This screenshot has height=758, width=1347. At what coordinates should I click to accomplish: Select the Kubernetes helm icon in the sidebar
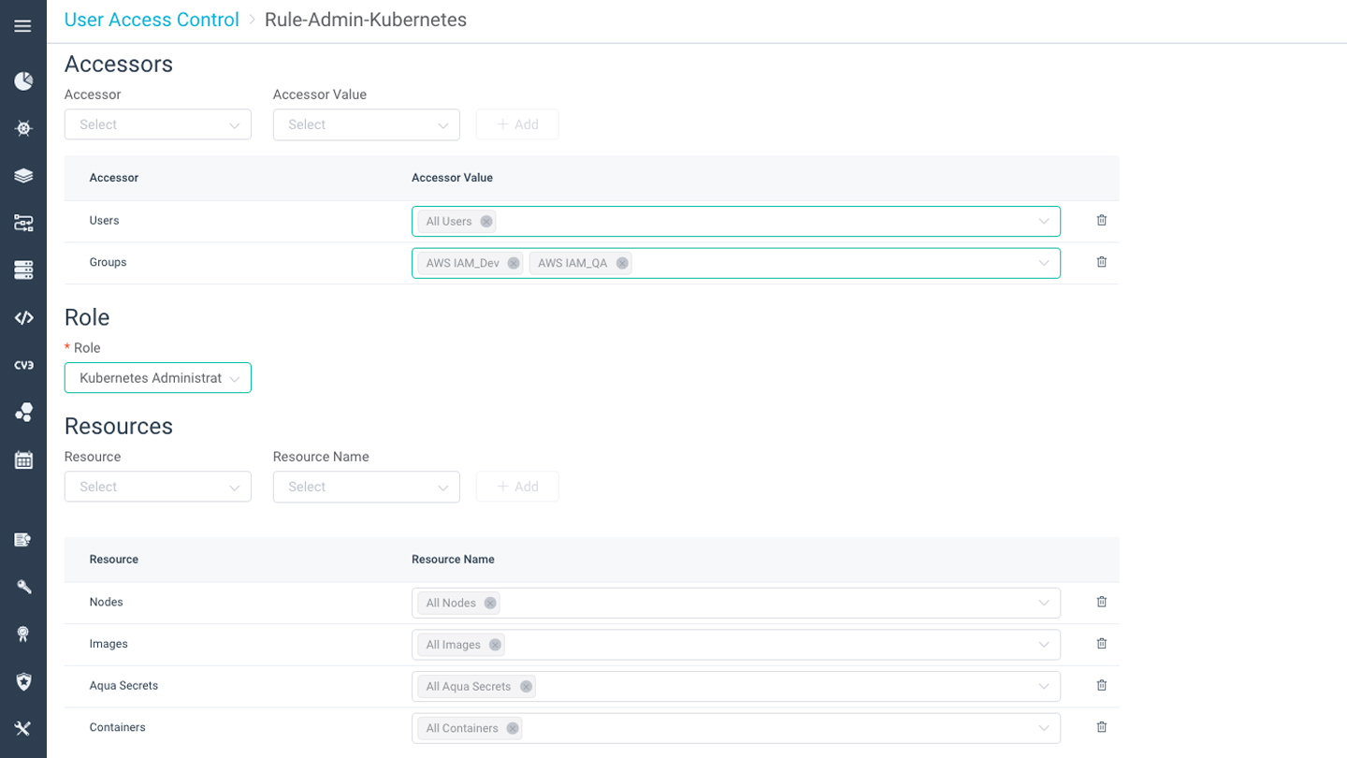pyautogui.click(x=23, y=128)
